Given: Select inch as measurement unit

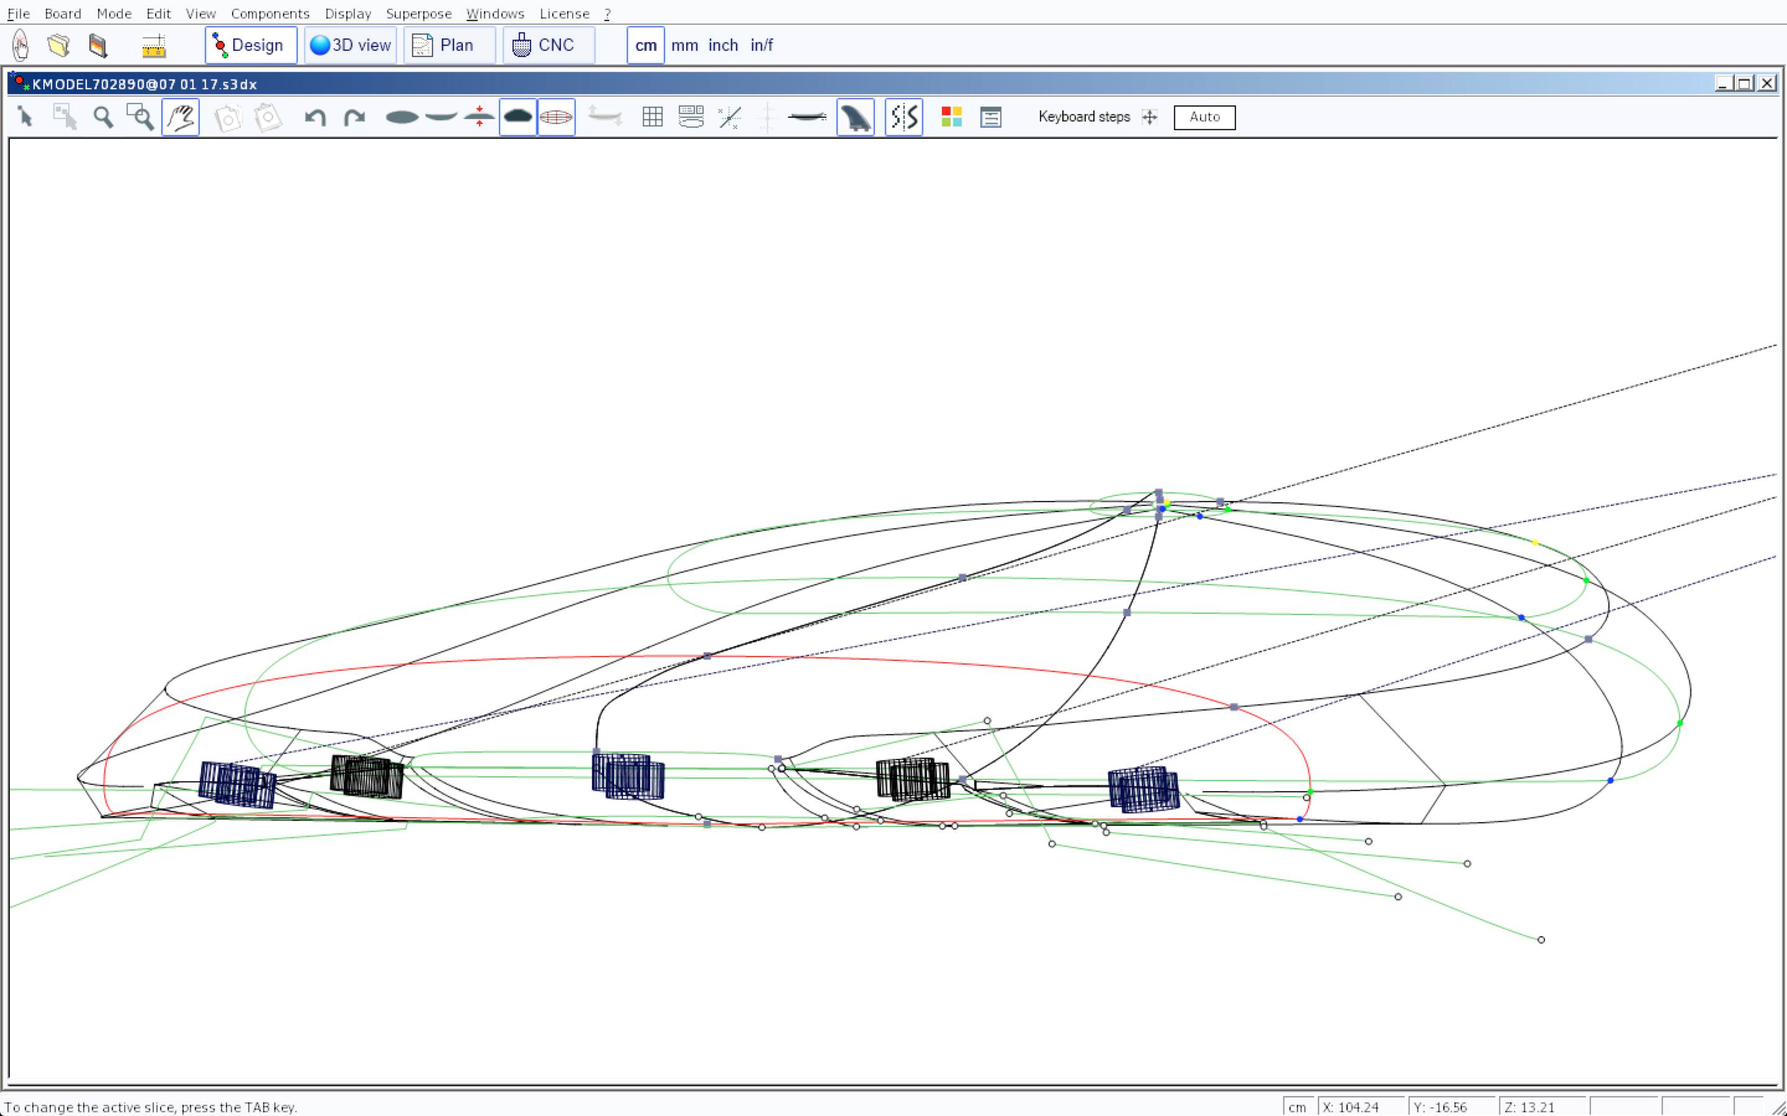Looking at the screenshot, I should (x=722, y=45).
